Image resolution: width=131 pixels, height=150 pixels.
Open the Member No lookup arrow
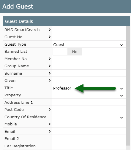[x=50, y=59]
